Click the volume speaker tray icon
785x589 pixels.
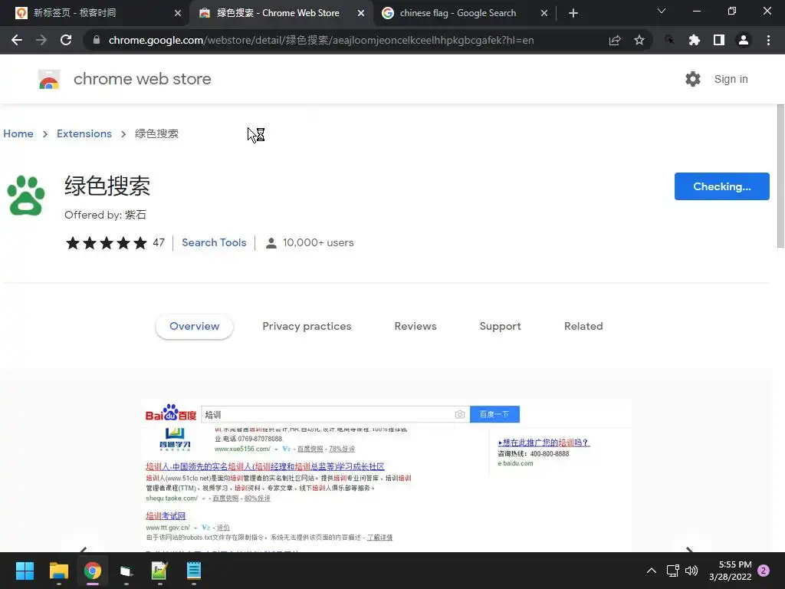tap(691, 571)
